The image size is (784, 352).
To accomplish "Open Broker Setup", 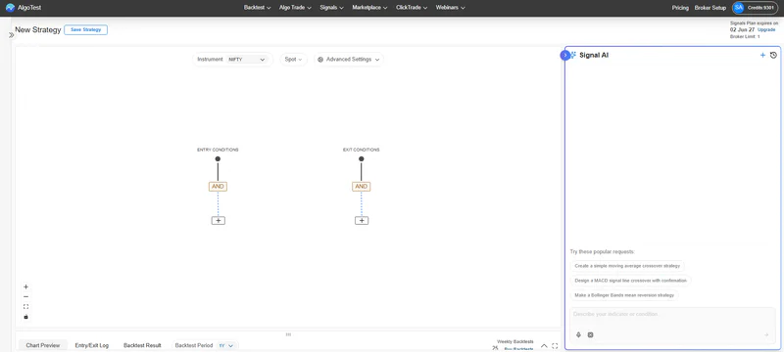I will [x=710, y=8].
